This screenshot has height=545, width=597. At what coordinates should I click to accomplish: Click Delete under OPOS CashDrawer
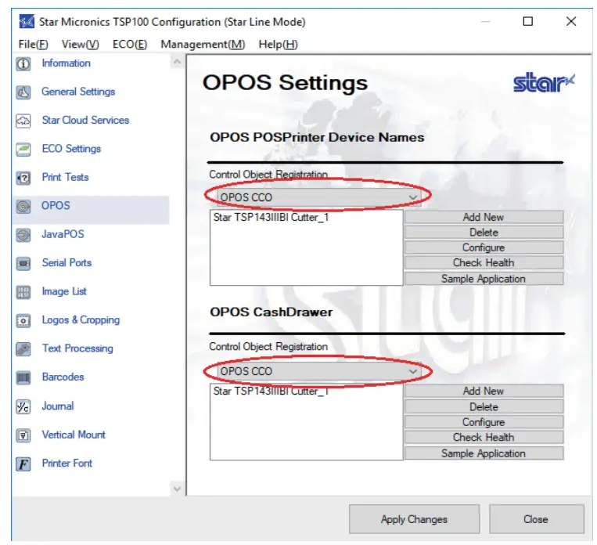click(x=484, y=406)
